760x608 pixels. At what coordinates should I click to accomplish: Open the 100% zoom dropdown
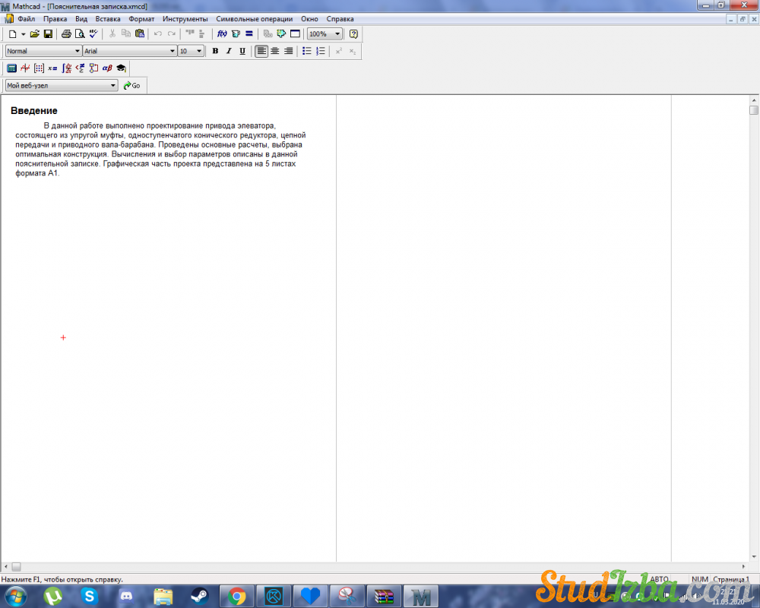click(337, 34)
